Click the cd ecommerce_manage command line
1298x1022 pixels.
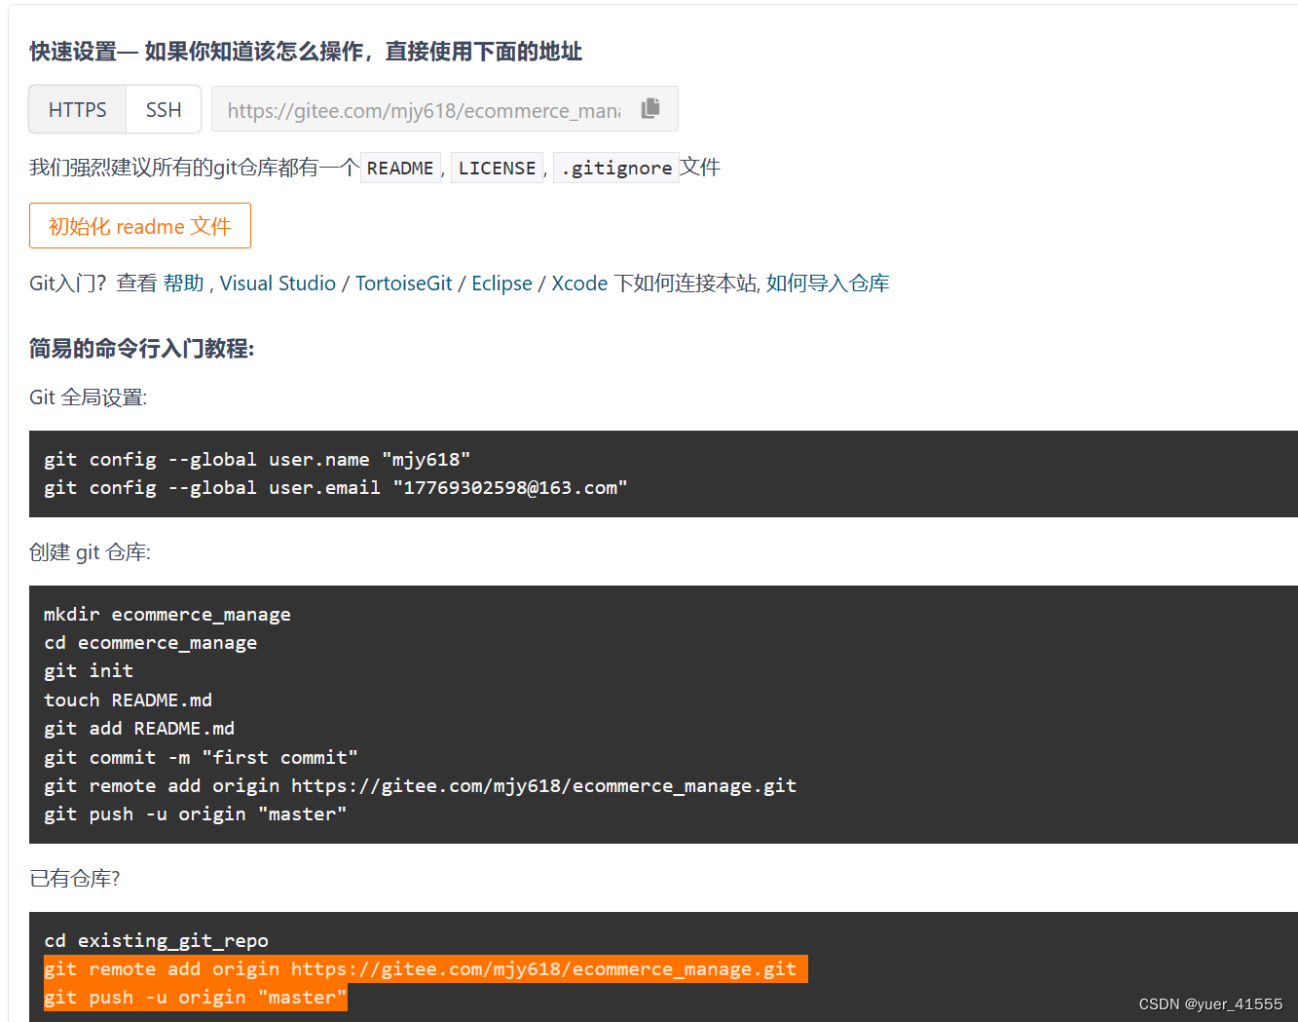pyautogui.click(x=151, y=642)
